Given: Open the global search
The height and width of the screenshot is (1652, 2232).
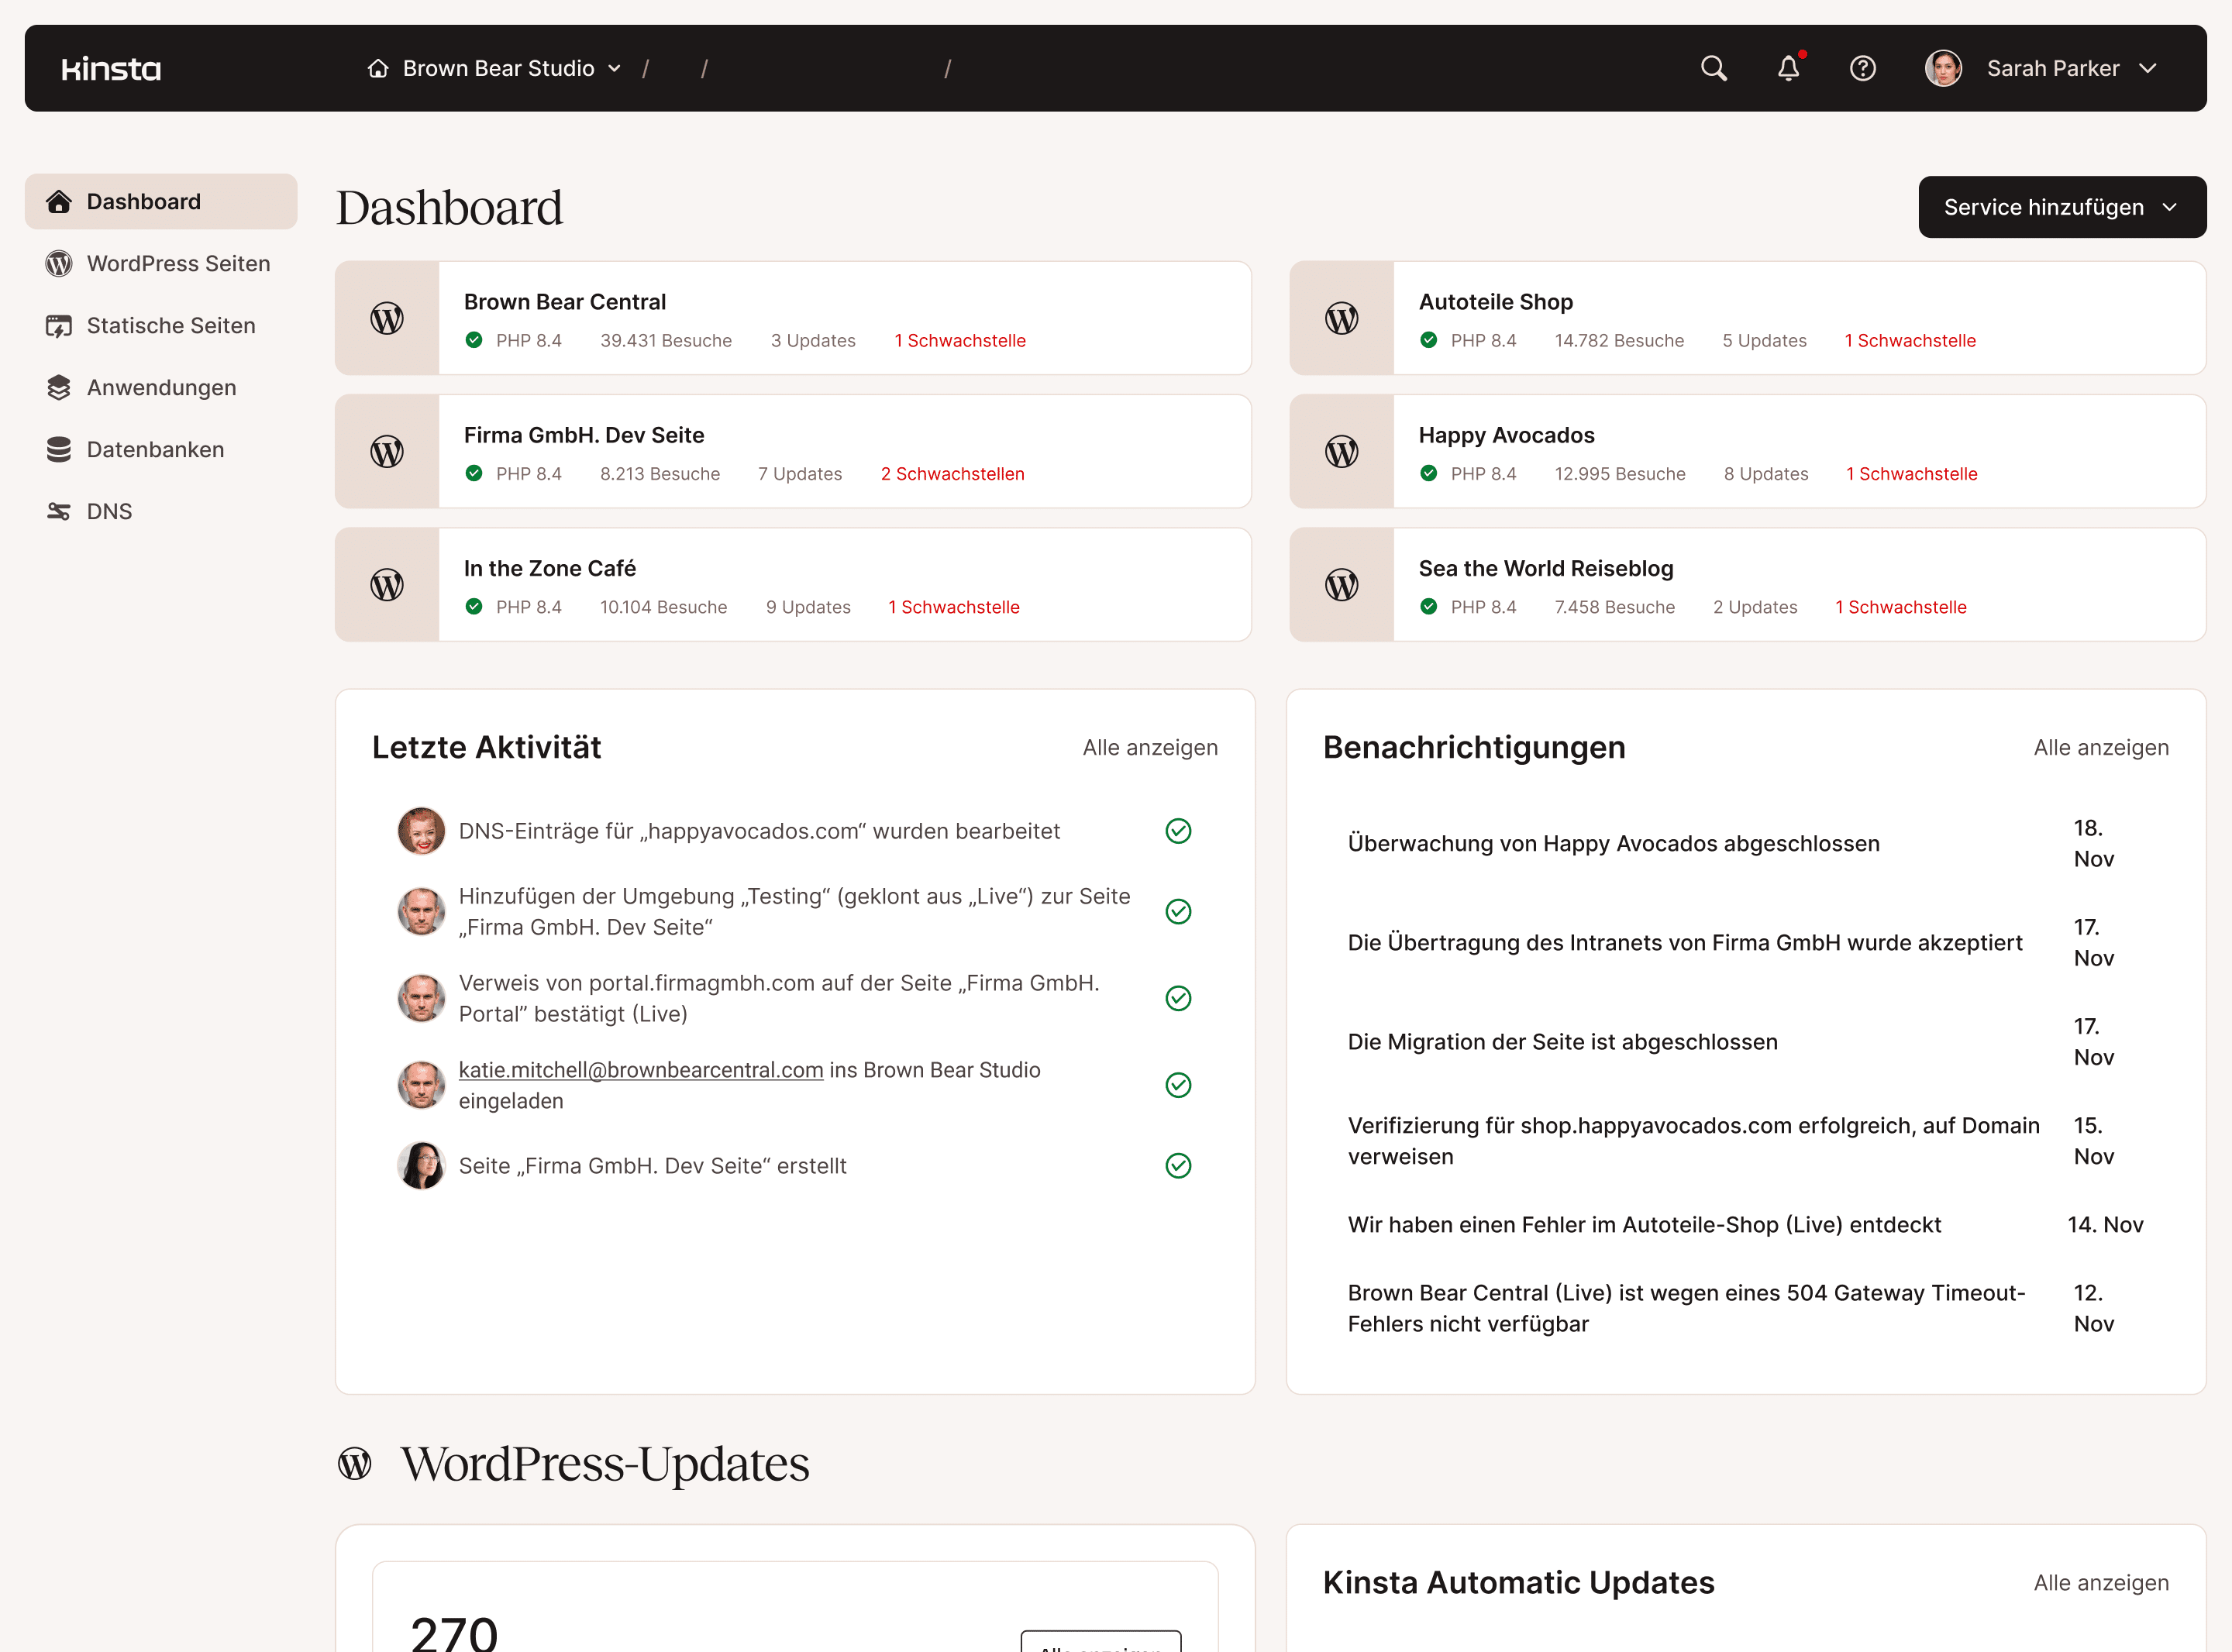Looking at the screenshot, I should [1713, 68].
